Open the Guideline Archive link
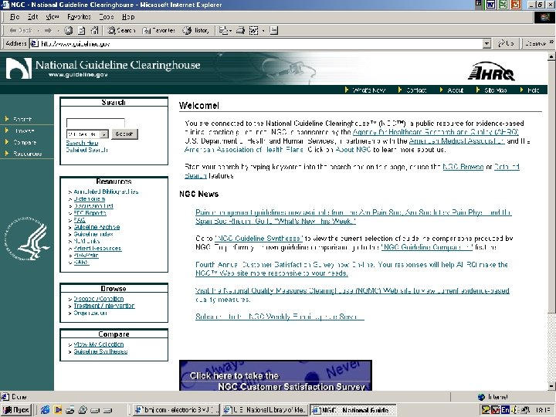This screenshot has width=556, height=417. [97, 227]
